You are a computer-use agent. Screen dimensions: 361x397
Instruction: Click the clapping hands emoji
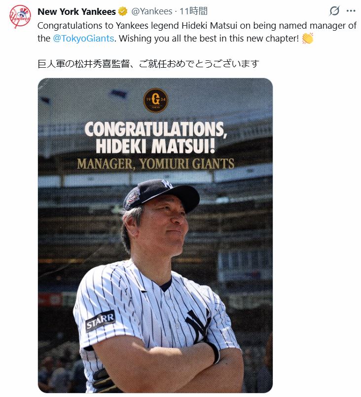pyautogui.click(x=307, y=38)
